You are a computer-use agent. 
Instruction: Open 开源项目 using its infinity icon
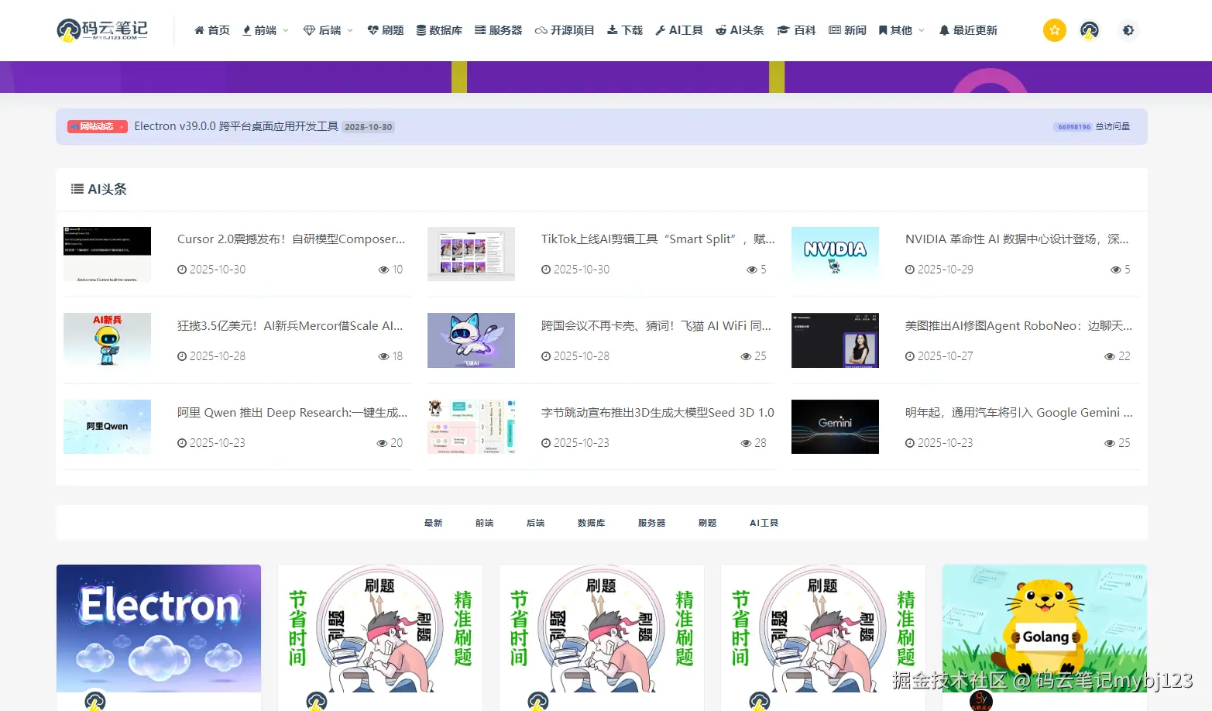pyautogui.click(x=541, y=30)
